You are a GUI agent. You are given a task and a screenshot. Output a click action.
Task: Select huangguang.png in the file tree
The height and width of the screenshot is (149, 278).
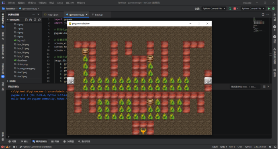pos(26,68)
